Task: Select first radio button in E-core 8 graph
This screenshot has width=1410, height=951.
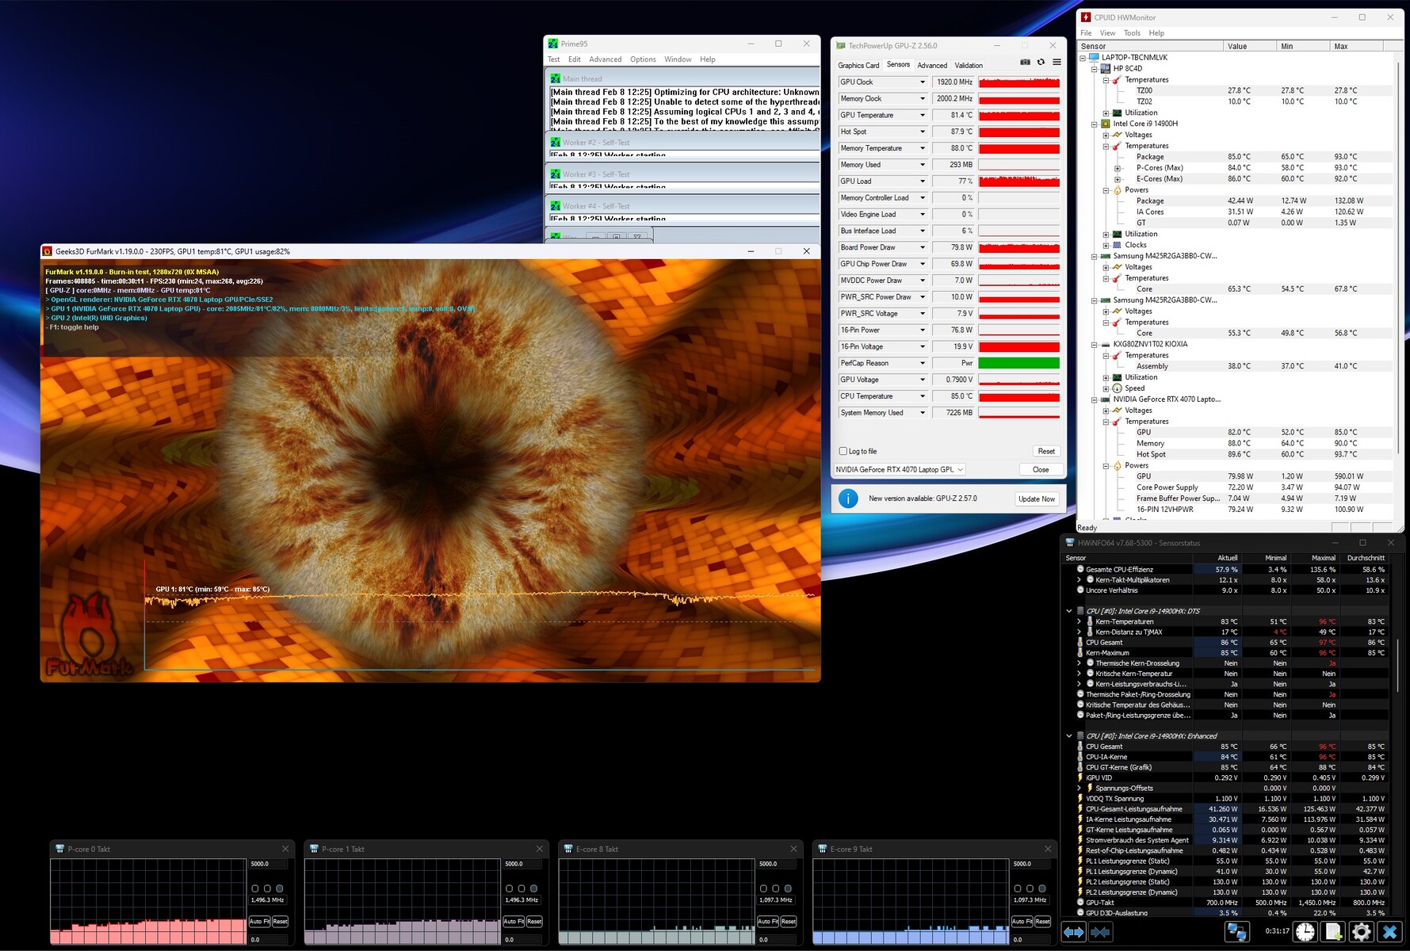Action: 763,888
